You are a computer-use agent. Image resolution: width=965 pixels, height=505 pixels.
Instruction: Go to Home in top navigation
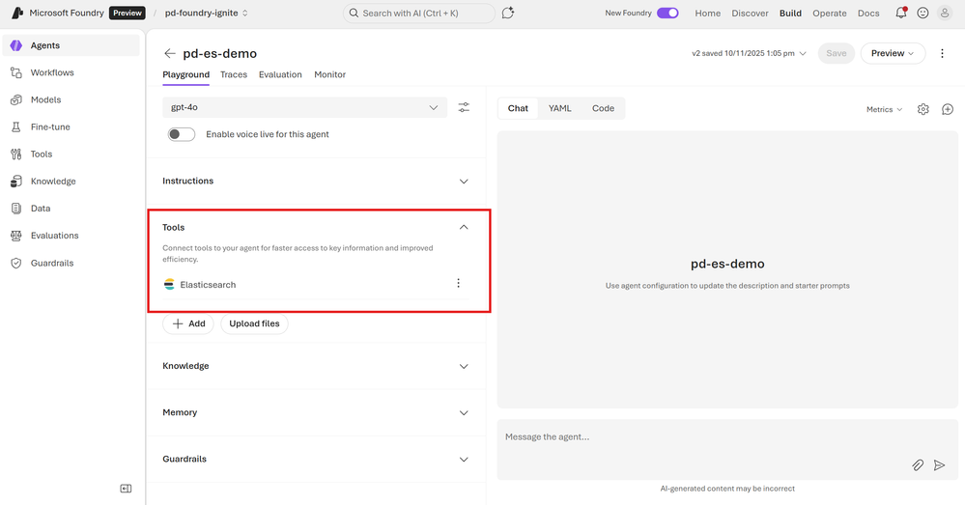(708, 13)
